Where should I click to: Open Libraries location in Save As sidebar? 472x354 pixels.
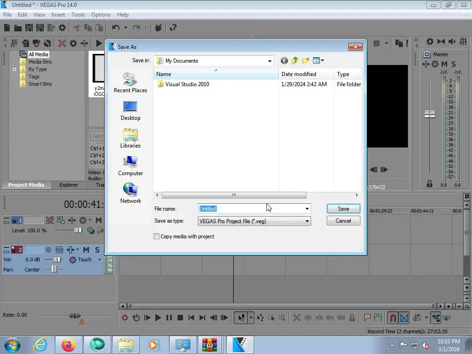click(x=130, y=138)
